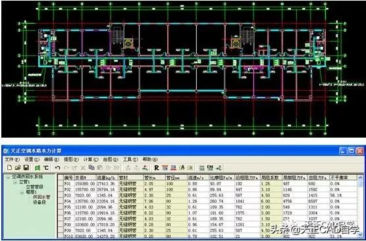Screen dimensions: 366x241
Task: Click load cell 159380.00 in FG1 row
Action: (x=84, y=184)
